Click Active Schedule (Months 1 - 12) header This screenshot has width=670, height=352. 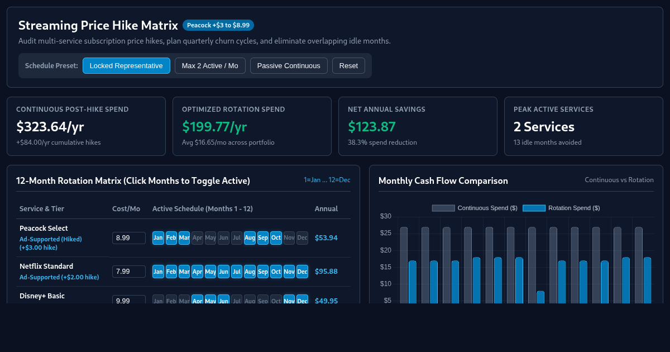[x=203, y=209]
